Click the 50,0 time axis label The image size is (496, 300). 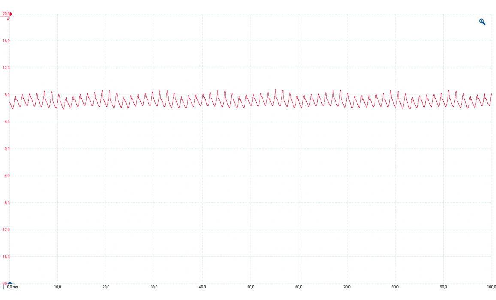(x=251, y=287)
